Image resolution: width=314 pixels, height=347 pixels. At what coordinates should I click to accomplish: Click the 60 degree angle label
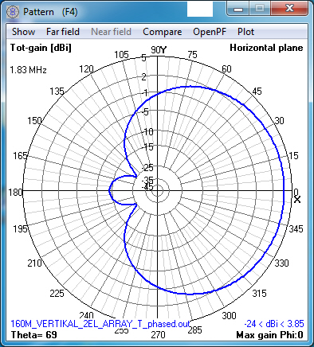[226, 69]
